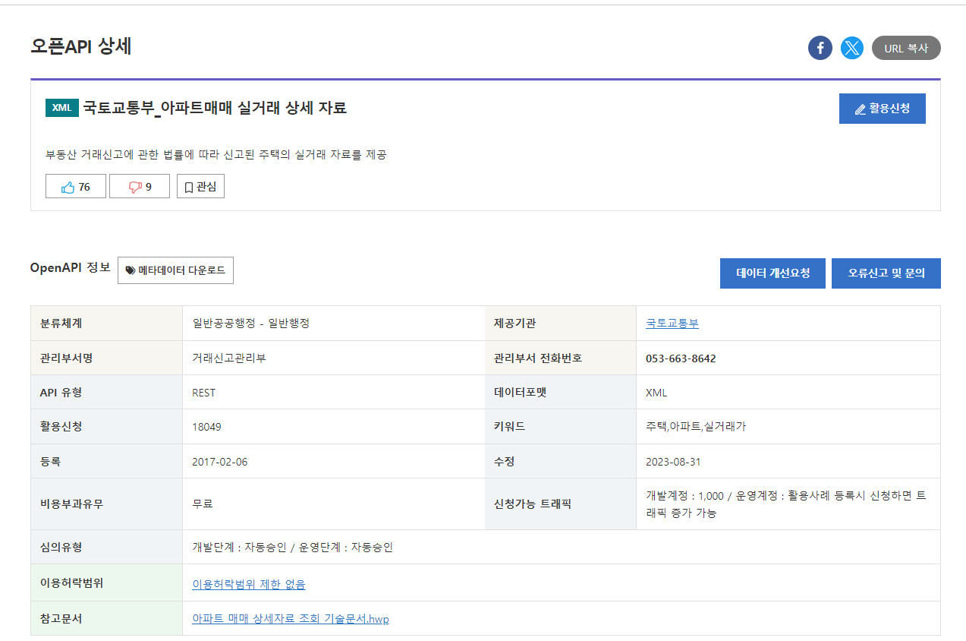Click the description text about 부동산 거래신고
This screenshot has height=641, width=966.
(216, 155)
